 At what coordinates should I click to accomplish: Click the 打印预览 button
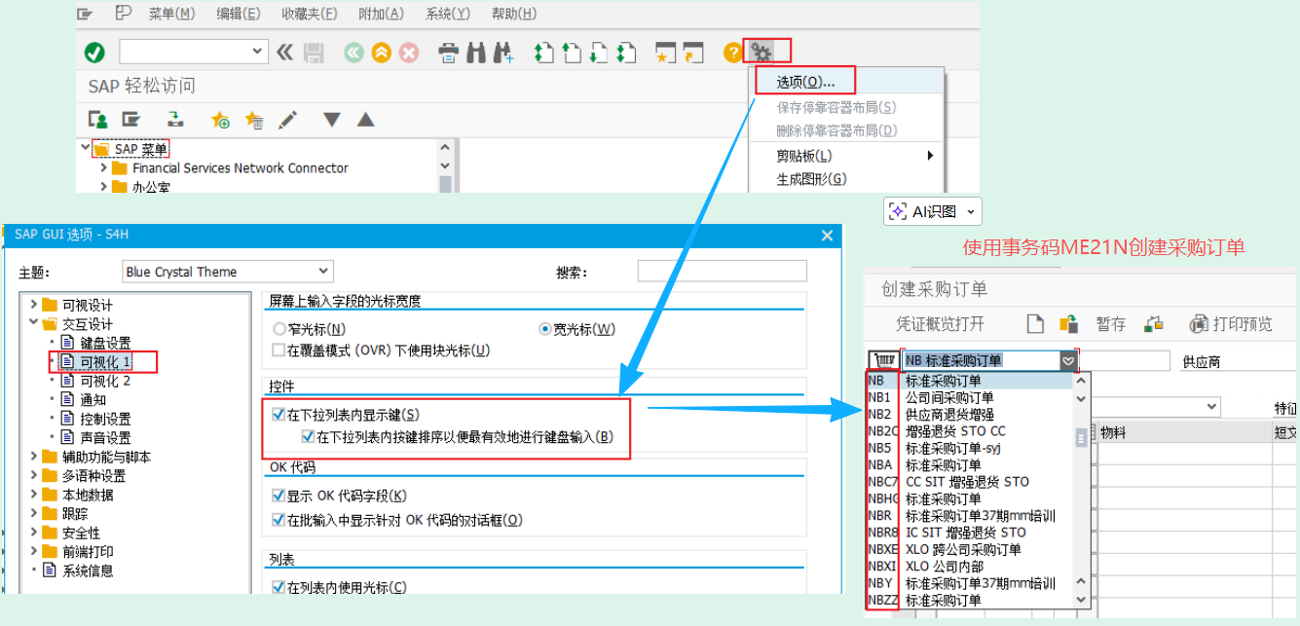(1230, 324)
